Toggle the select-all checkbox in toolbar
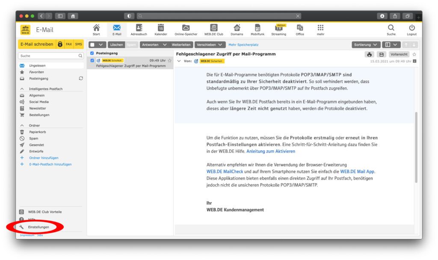Image resolution: width=438 pixels, height=260 pixels. tap(92, 44)
